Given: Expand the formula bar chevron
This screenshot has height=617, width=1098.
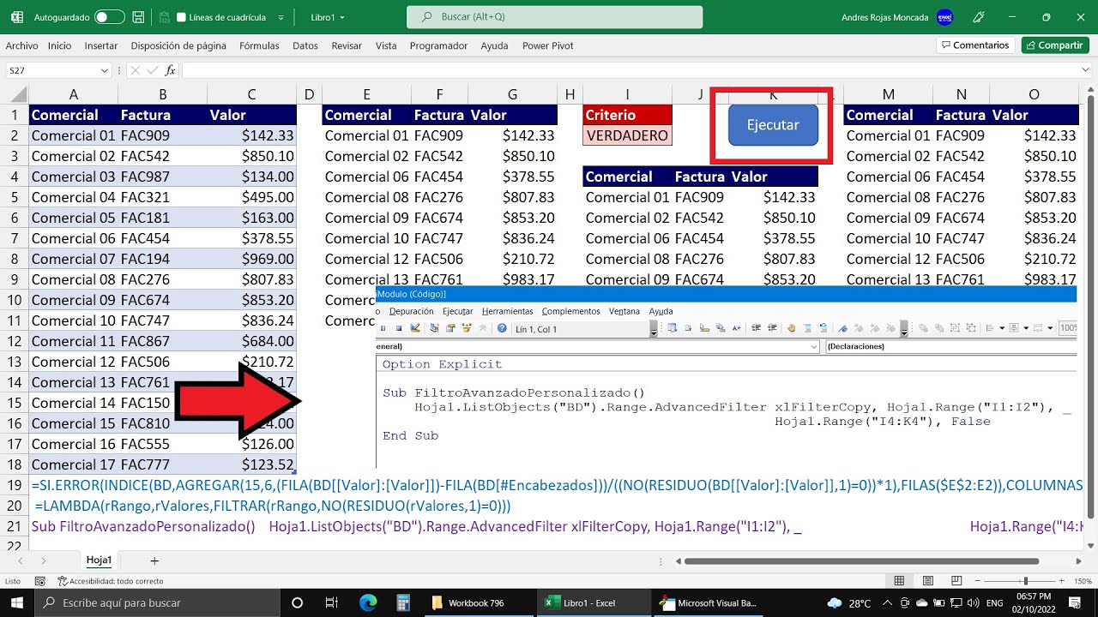Looking at the screenshot, I should 1085,70.
